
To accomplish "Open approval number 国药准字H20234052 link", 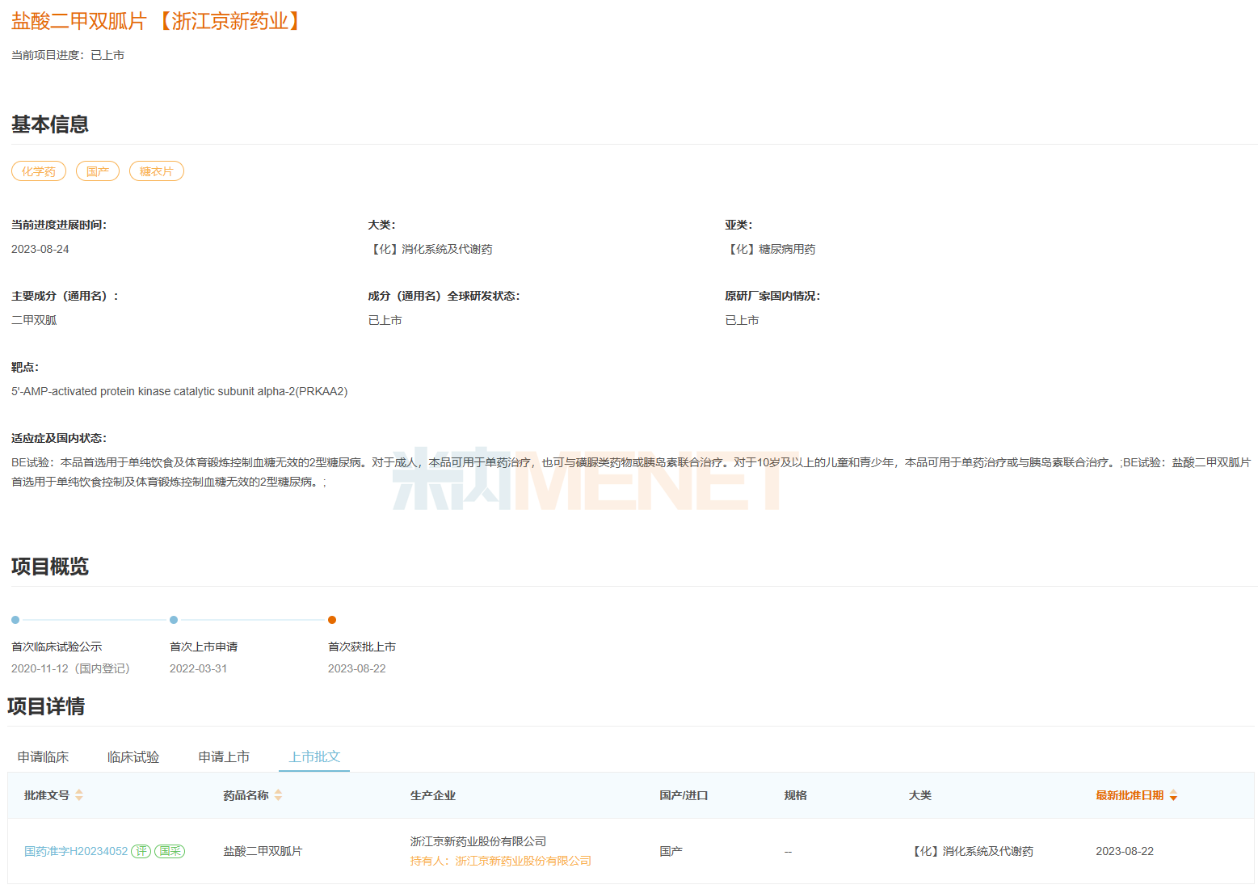I will click(x=76, y=851).
